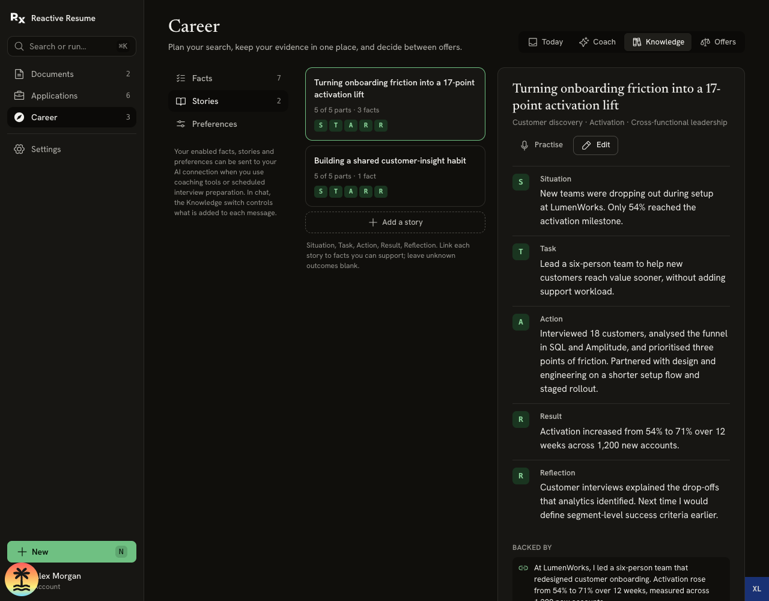Click the palm tree avatar icon

coord(22,579)
